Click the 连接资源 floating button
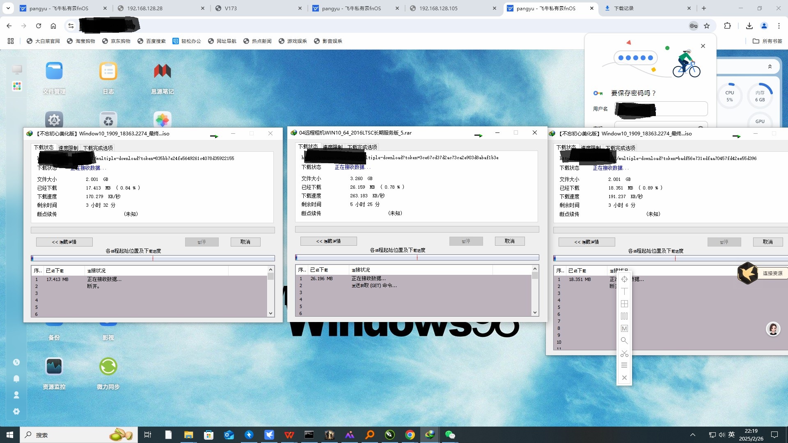Viewport: 788px width, 443px height. coord(763,273)
